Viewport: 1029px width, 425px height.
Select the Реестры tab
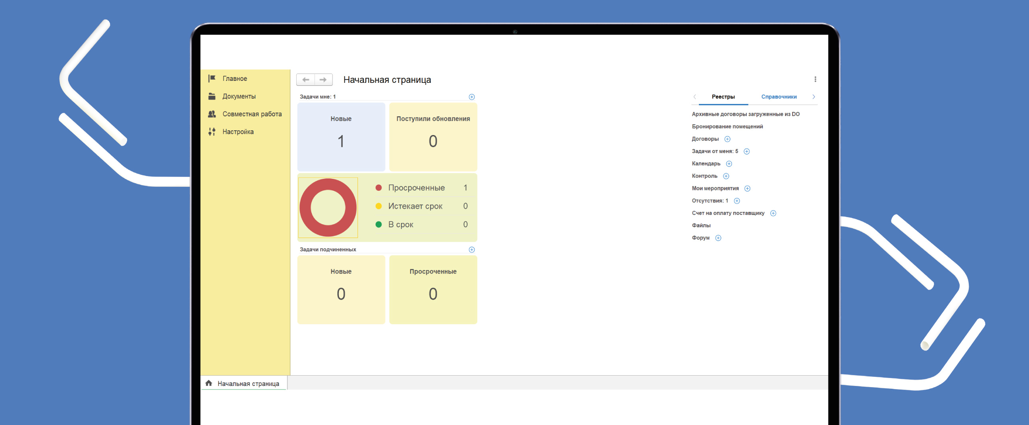[723, 97]
